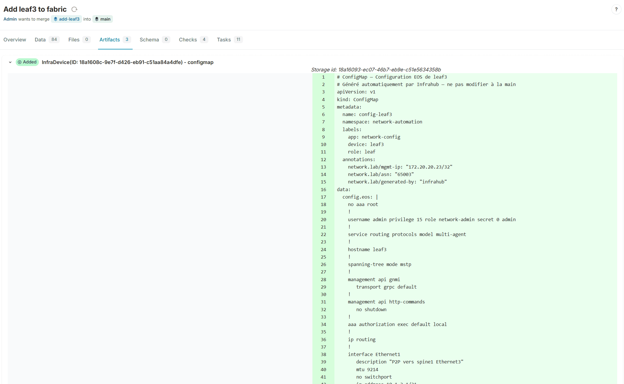Toggle the Added status badge
Viewport: 624px width, 384px height.
(x=27, y=62)
